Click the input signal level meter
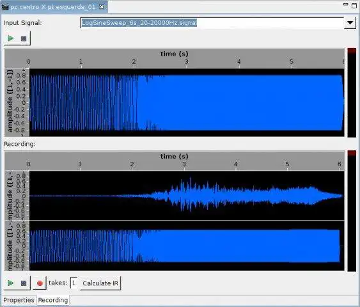360x307 pixels. pos(352,93)
